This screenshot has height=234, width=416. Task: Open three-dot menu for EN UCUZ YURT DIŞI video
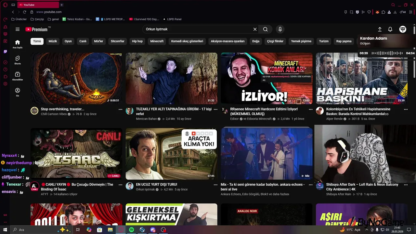pyautogui.click(x=215, y=185)
